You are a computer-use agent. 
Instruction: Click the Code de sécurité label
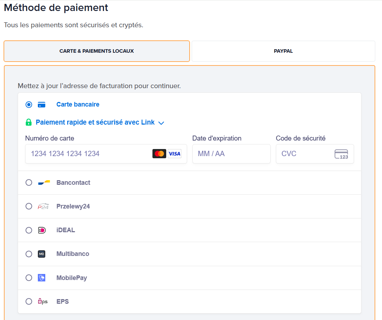301,138
